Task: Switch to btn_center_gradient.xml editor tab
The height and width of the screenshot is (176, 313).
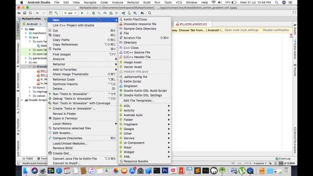Action: pyautogui.click(x=193, y=24)
